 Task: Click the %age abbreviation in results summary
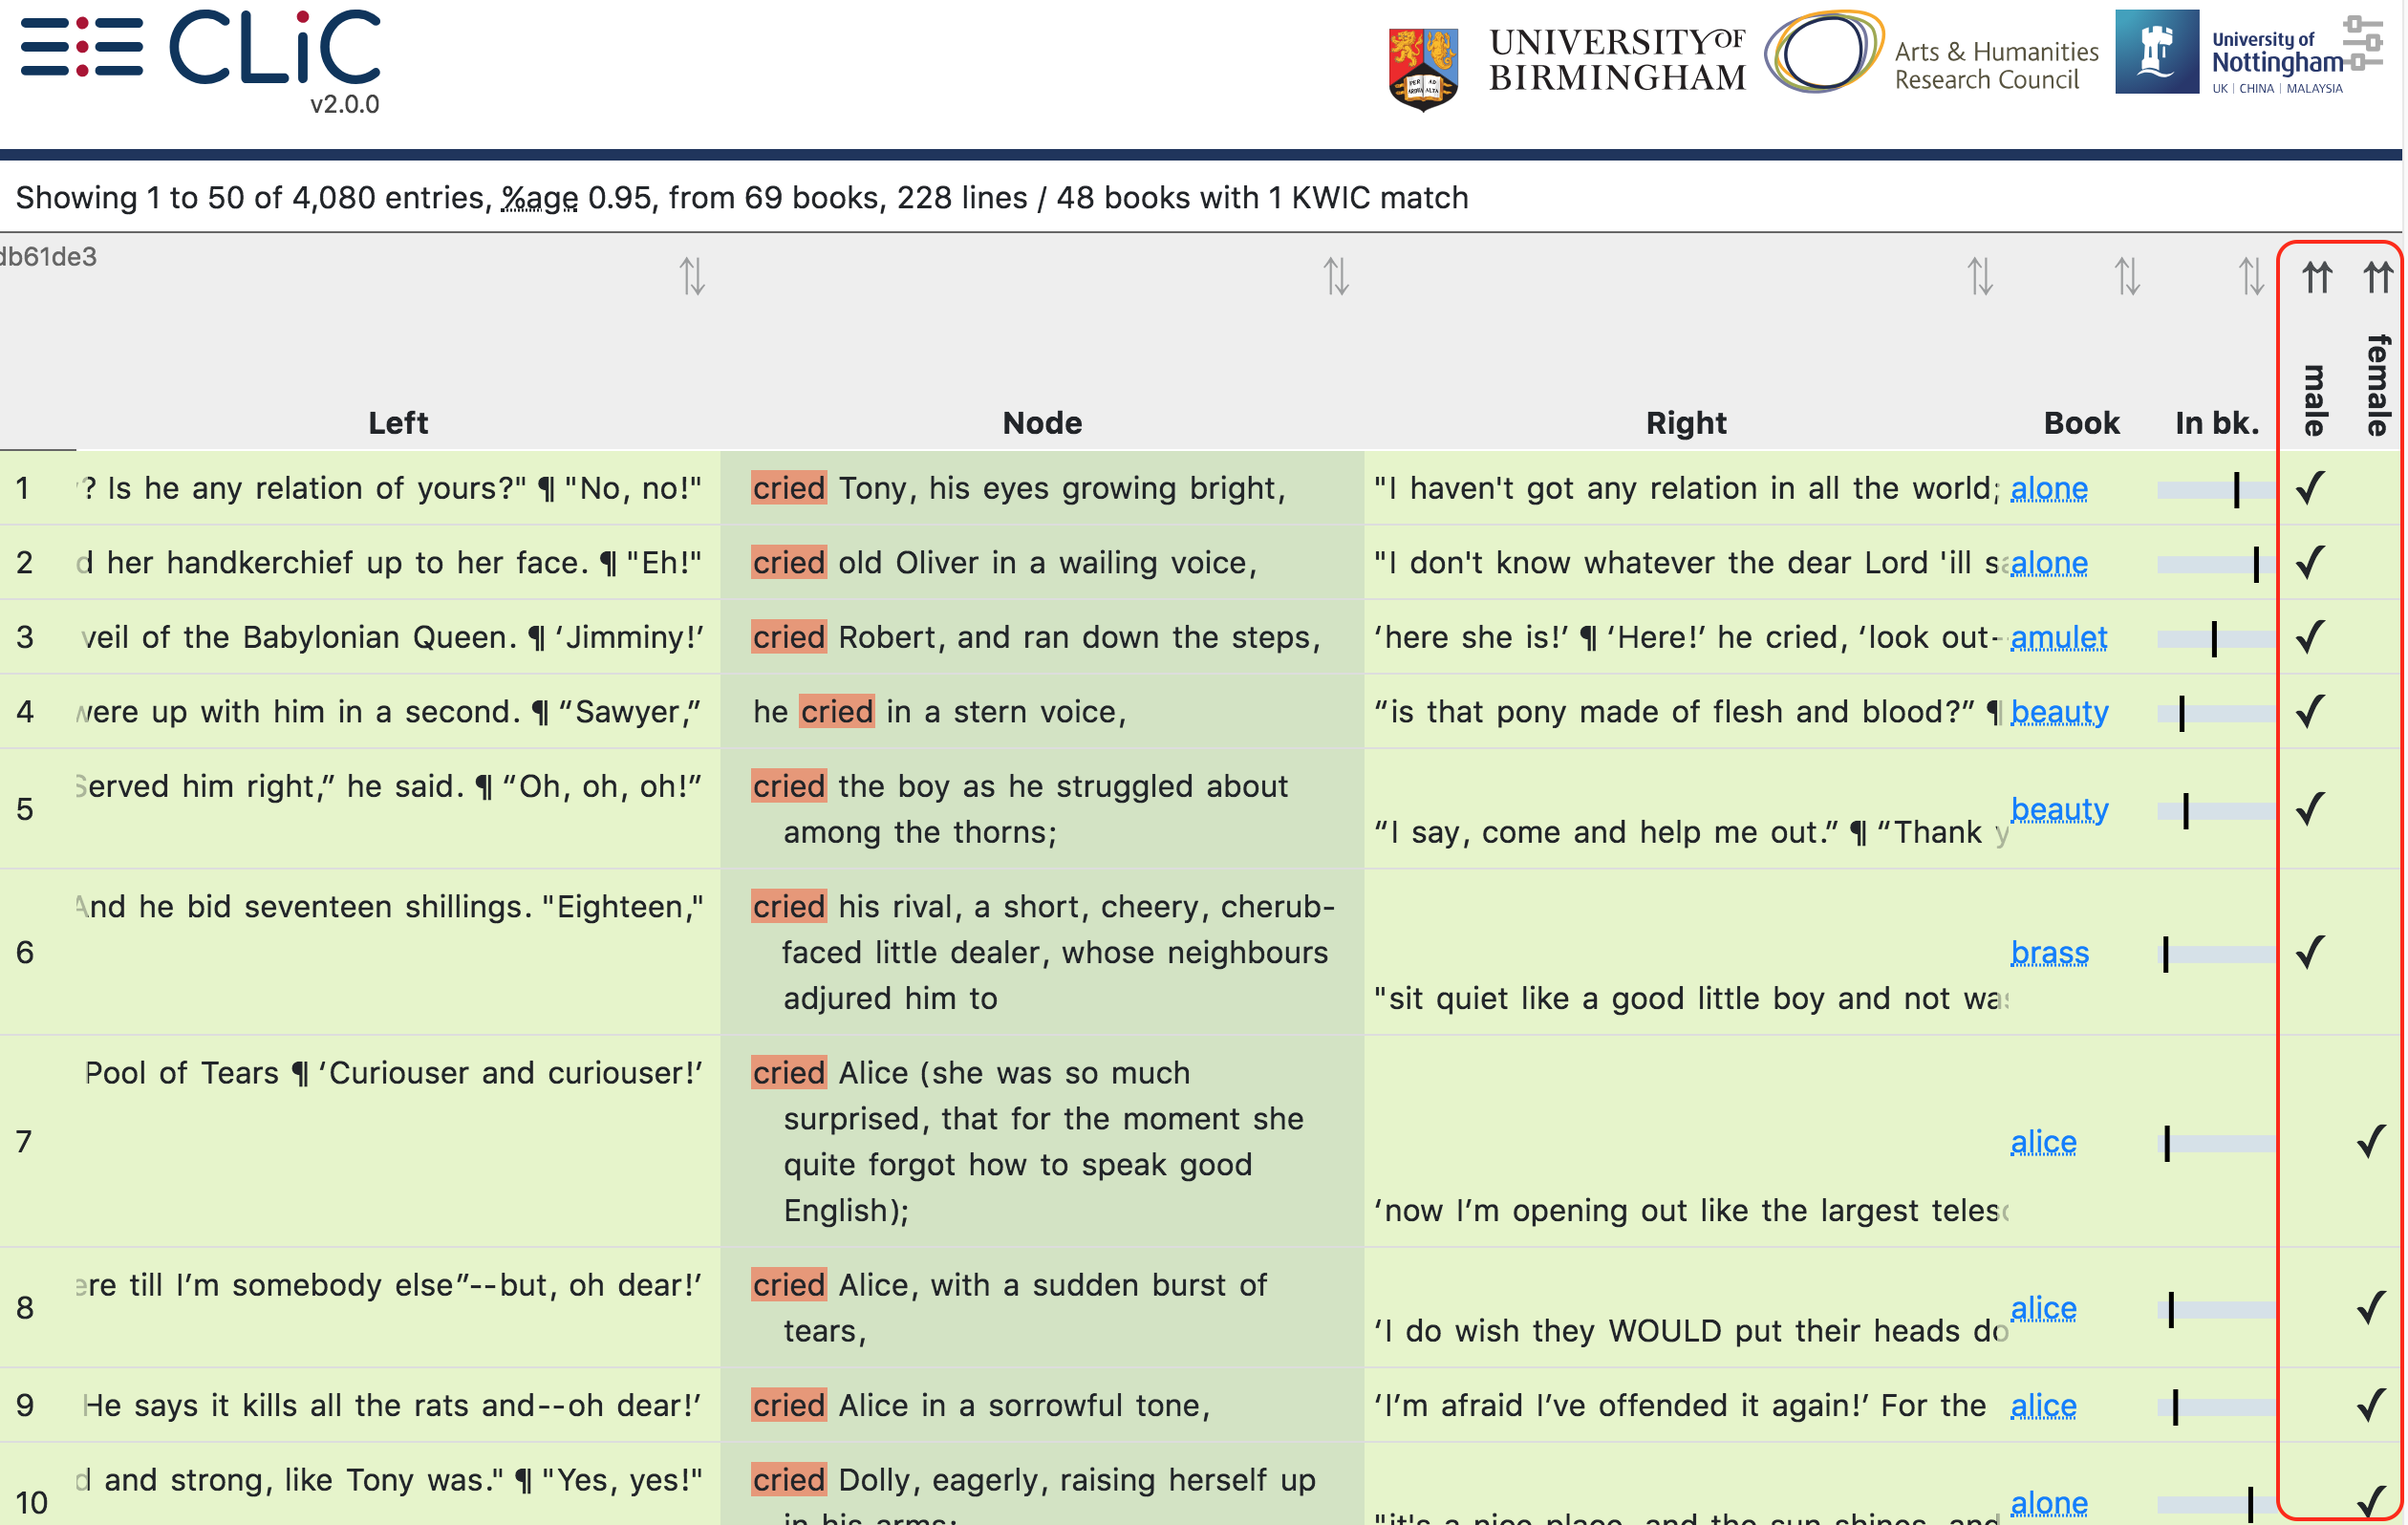click(539, 198)
